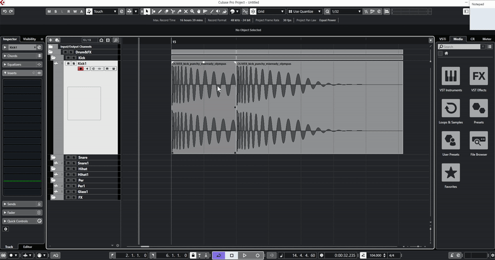The image size is (495, 260).
Task: Switch to the Editor tab
Action: click(x=27, y=247)
